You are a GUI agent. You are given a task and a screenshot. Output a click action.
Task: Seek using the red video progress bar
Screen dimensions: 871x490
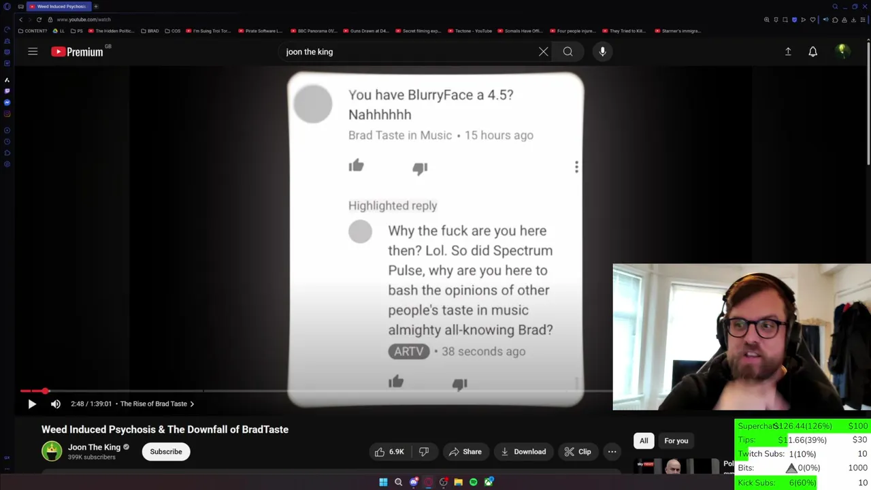(x=316, y=391)
